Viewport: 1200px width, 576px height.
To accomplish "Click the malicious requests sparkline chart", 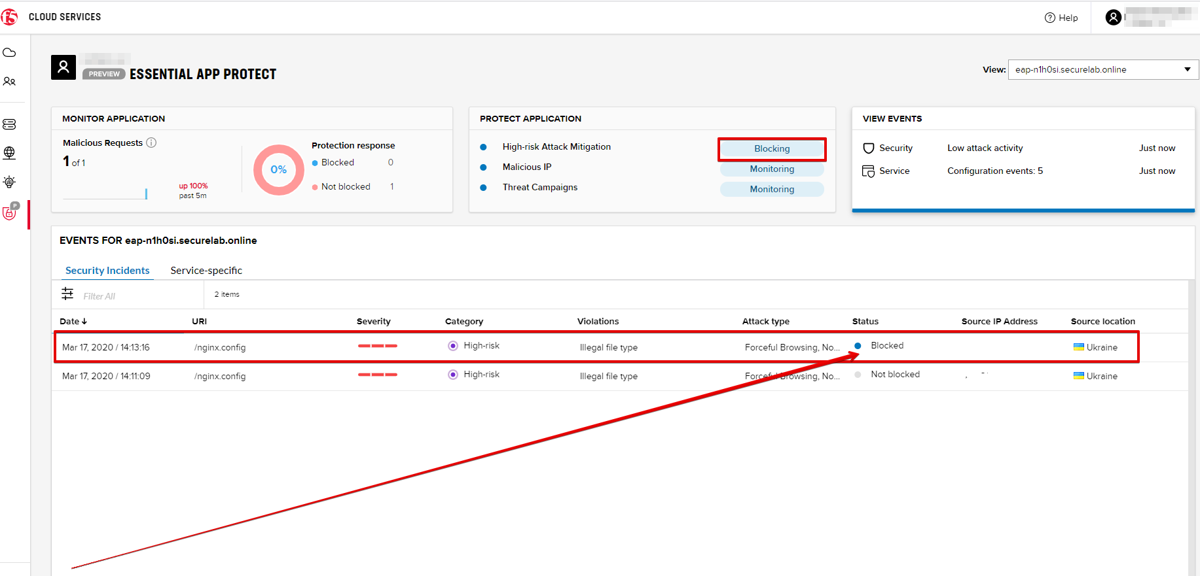I will tap(105, 194).
